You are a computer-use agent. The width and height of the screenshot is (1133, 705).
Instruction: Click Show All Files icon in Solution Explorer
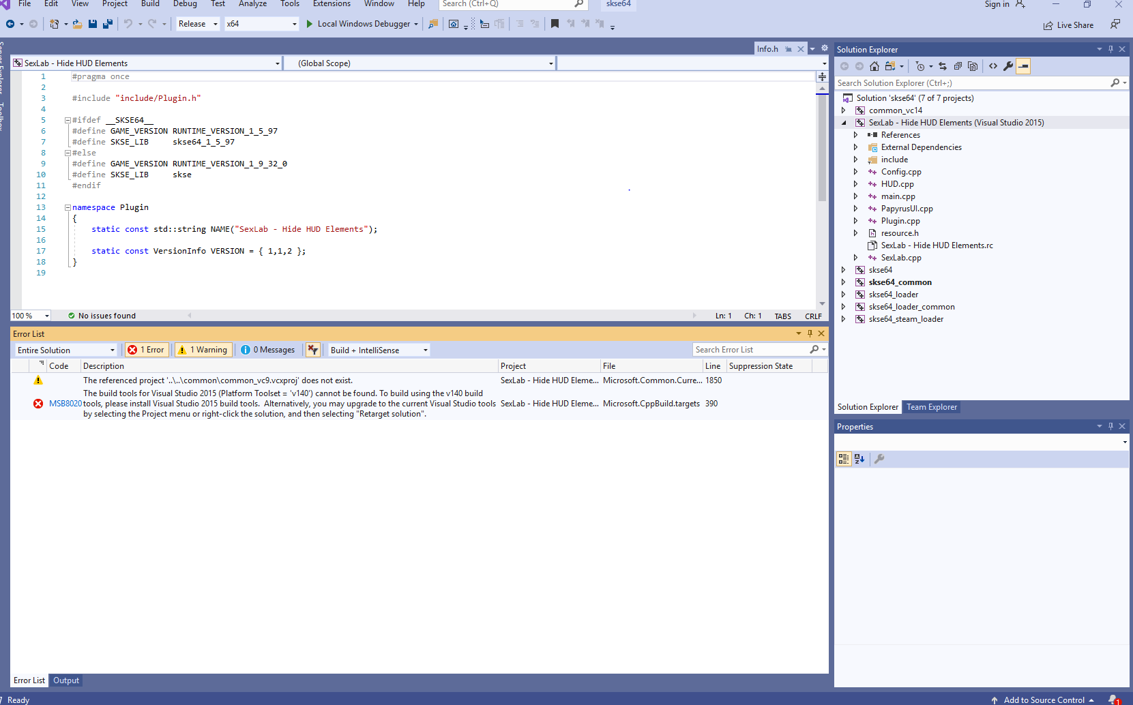coord(973,66)
